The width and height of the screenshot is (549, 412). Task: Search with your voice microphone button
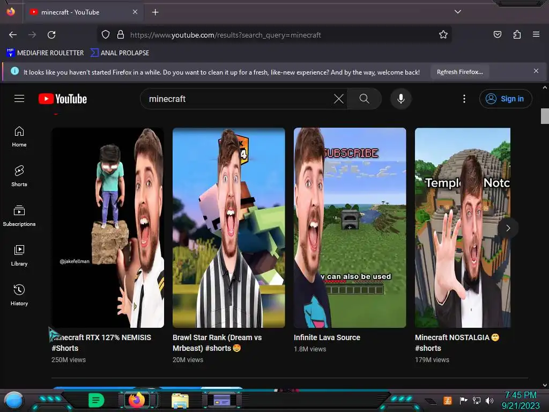tap(401, 99)
